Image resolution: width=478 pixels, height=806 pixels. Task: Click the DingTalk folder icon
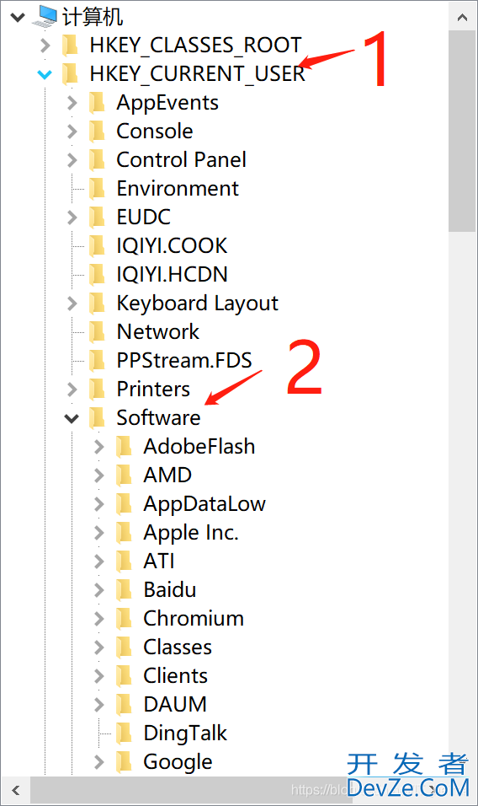(124, 733)
